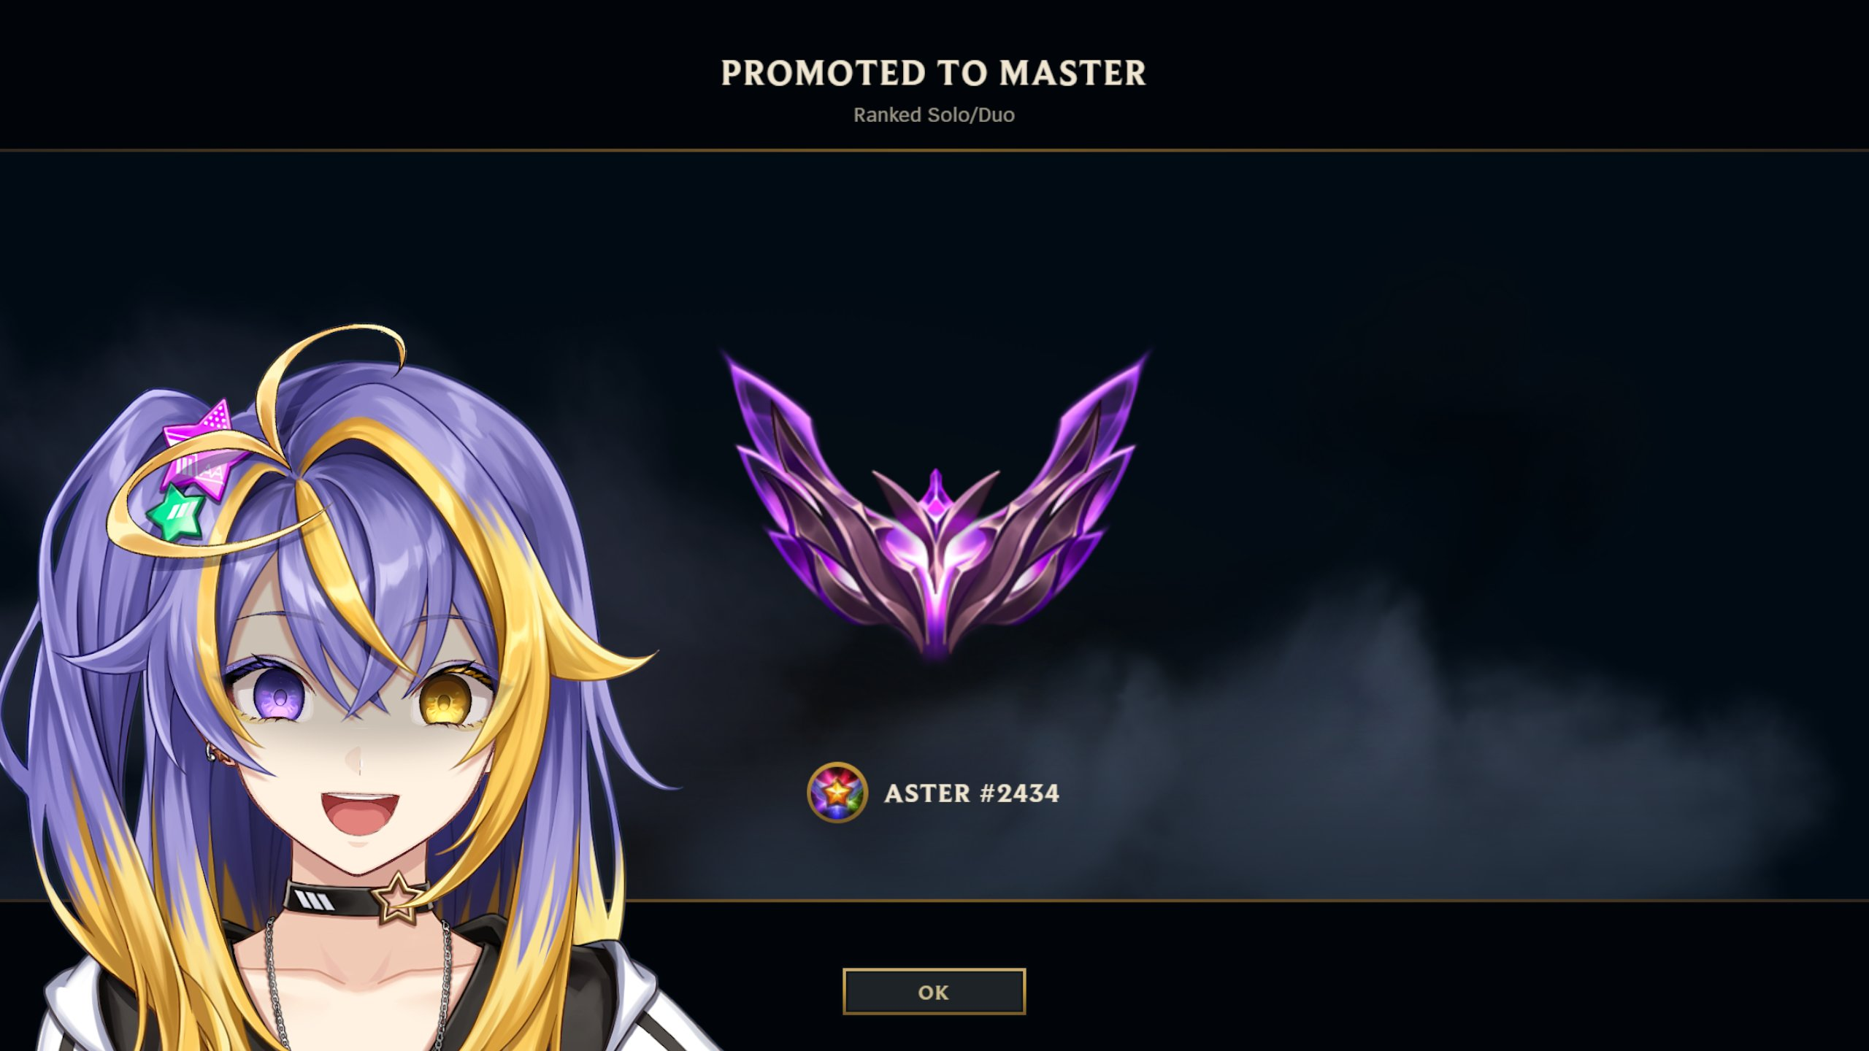Click the ASTER #2434 summoner name
This screenshot has height=1051, width=1869.
pyautogui.click(x=972, y=793)
